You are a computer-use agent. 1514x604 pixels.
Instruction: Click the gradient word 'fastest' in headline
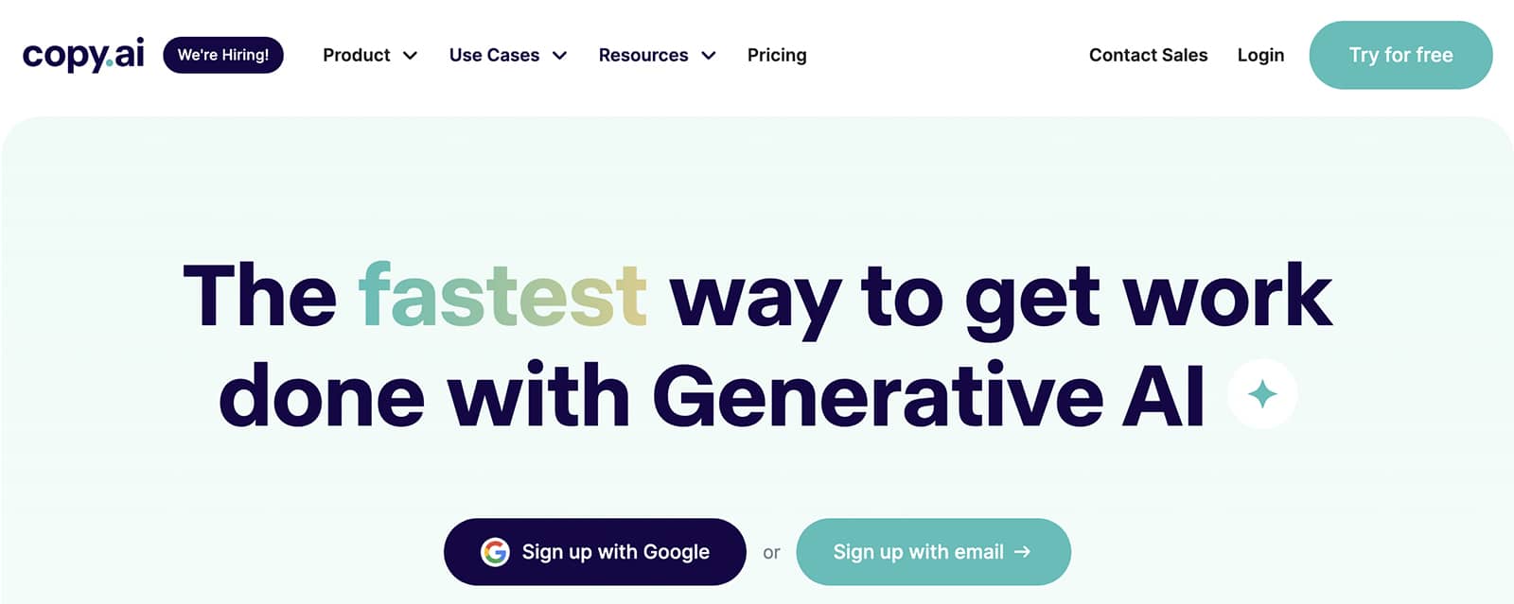(x=502, y=296)
